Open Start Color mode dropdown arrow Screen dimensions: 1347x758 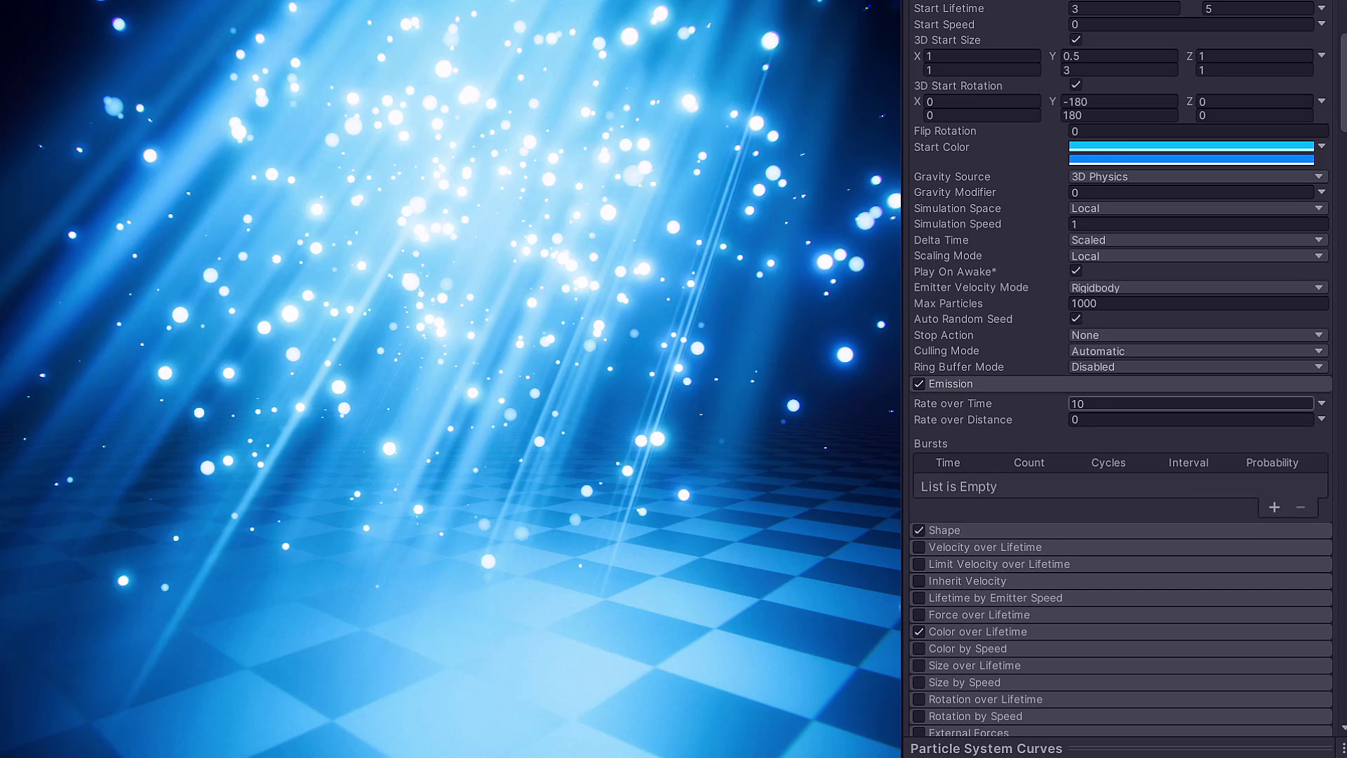point(1322,147)
